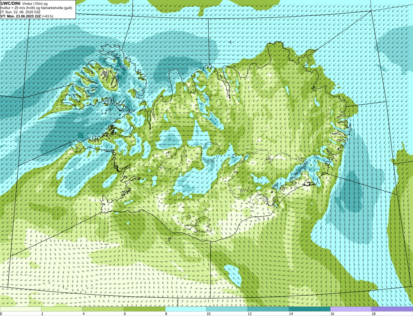This screenshot has width=413, height=316.
Task: Click the '16' scale label
Action: [332, 314]
